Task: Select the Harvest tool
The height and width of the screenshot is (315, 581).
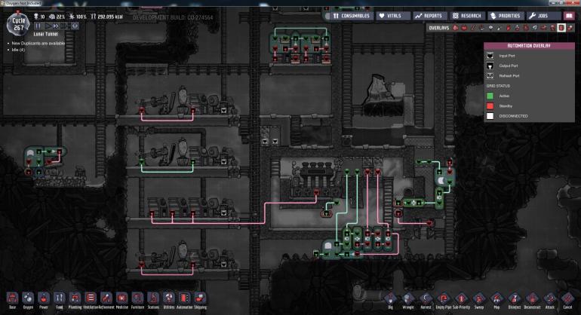Action: tap(426, 298)
